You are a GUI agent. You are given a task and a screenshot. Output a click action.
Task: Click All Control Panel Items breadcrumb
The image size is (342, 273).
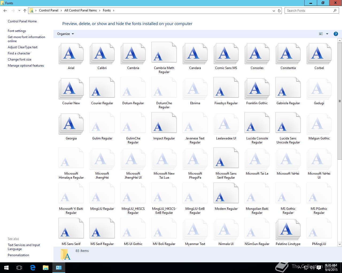click(80, 10)
